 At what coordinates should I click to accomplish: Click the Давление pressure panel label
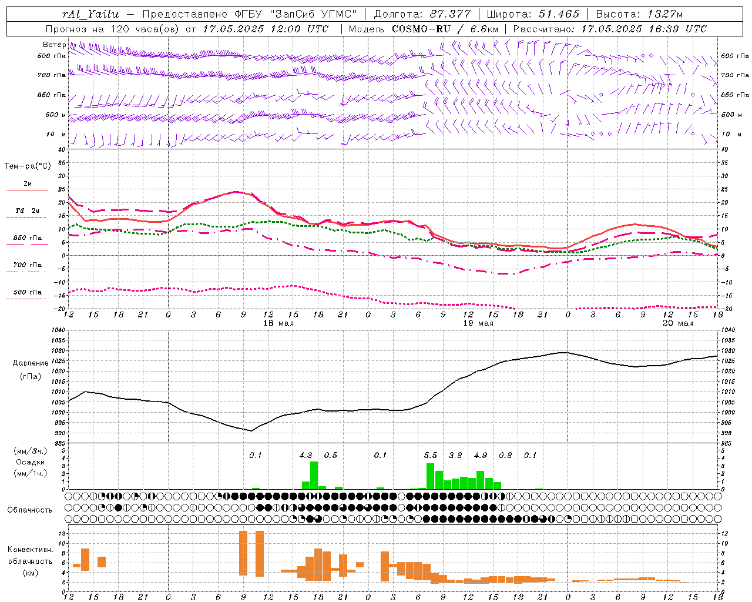click(x=31, y=363)
